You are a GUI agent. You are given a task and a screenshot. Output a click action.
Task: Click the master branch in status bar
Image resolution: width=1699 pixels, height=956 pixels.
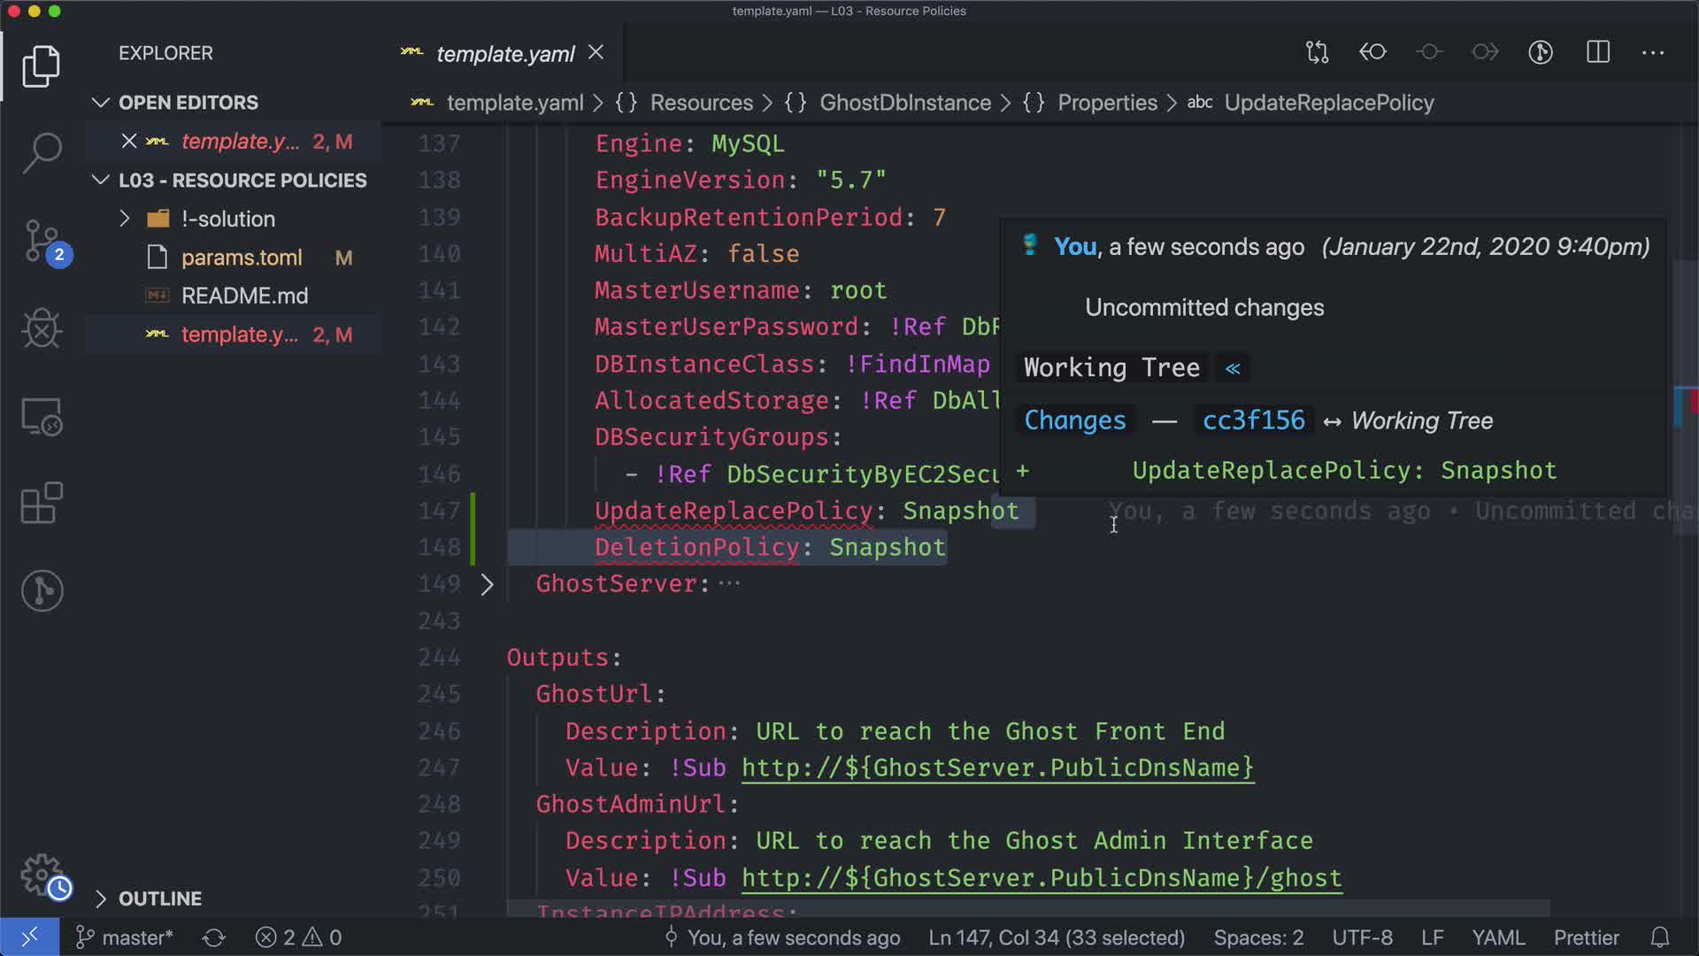126,937
